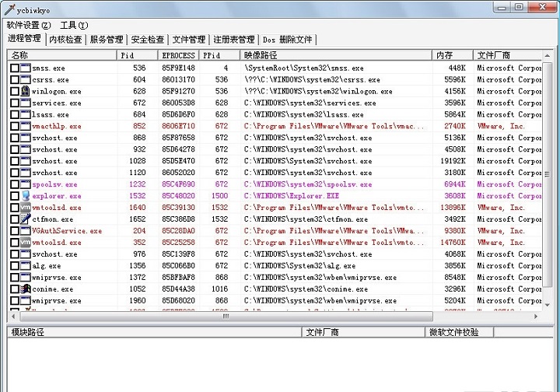Click the csrss.exe process icon

point(26,79)
